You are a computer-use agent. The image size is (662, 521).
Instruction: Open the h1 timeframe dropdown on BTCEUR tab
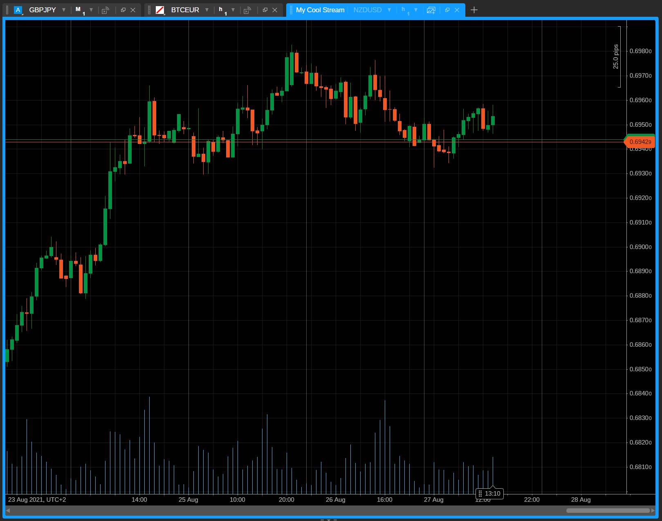coord(233,10)
